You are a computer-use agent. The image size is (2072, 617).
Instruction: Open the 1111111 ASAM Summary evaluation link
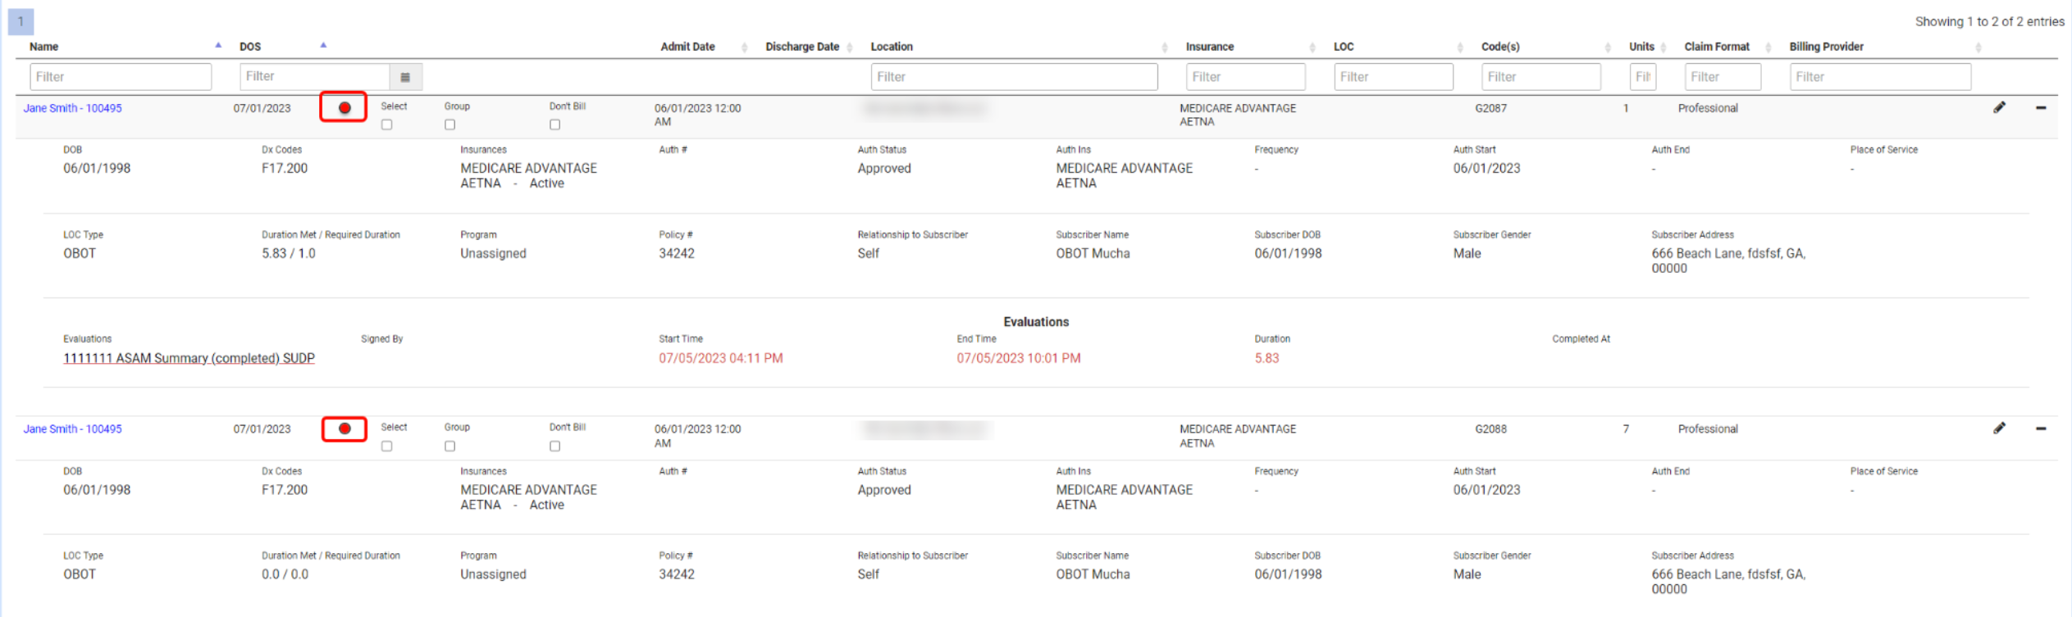coord(189,358)
